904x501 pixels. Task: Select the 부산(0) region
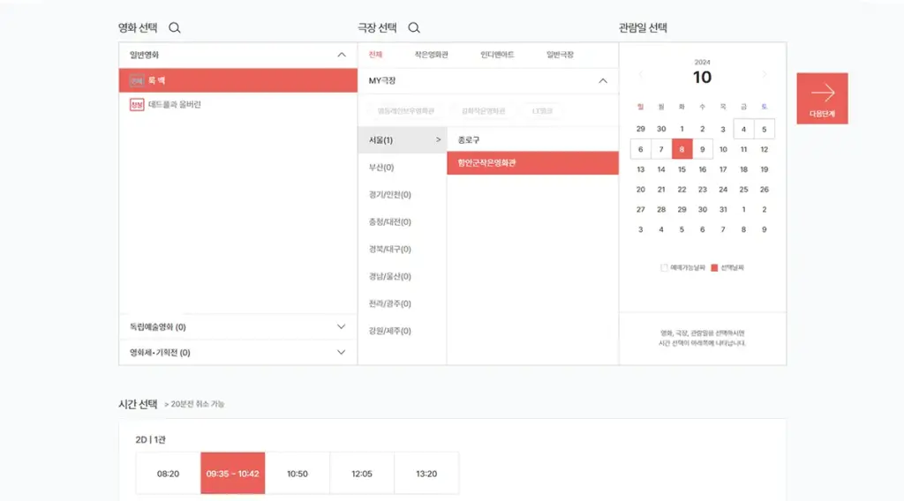pyautogui.click(x=381, y=168)
